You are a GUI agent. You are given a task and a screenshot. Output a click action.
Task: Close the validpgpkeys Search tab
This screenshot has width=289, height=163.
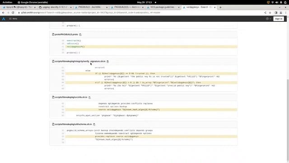click(214, 7)
